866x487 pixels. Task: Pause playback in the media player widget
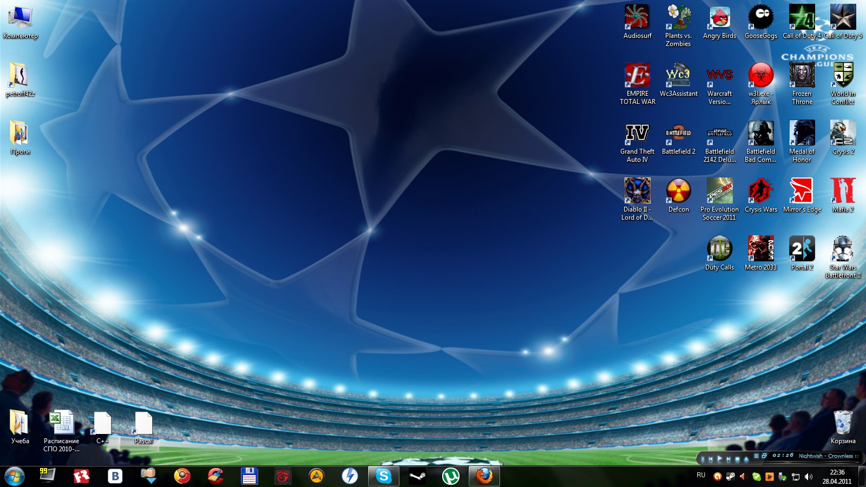pos(703,459)
